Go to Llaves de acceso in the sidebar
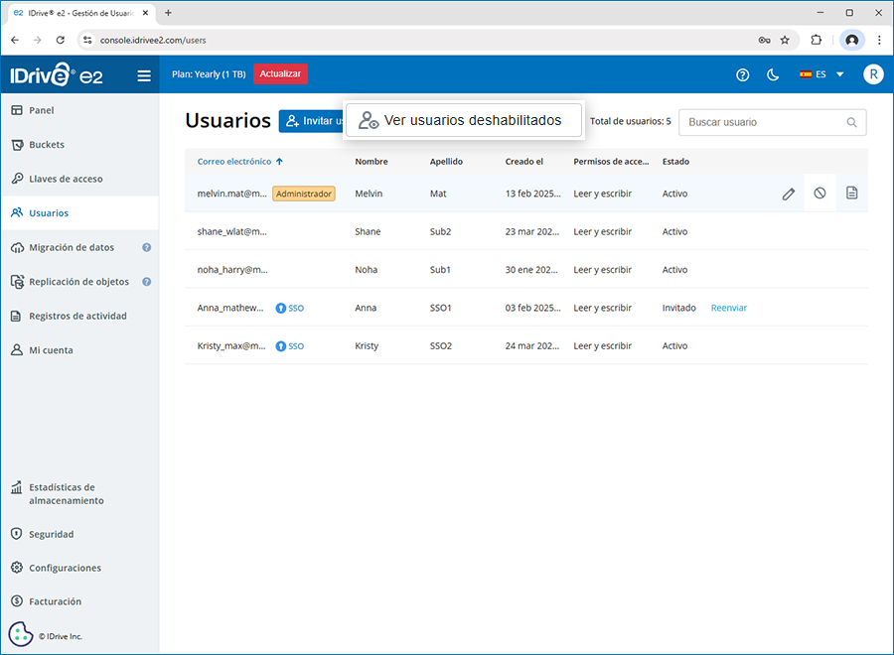This screenshot has height=655, width=894. point(66,179)
